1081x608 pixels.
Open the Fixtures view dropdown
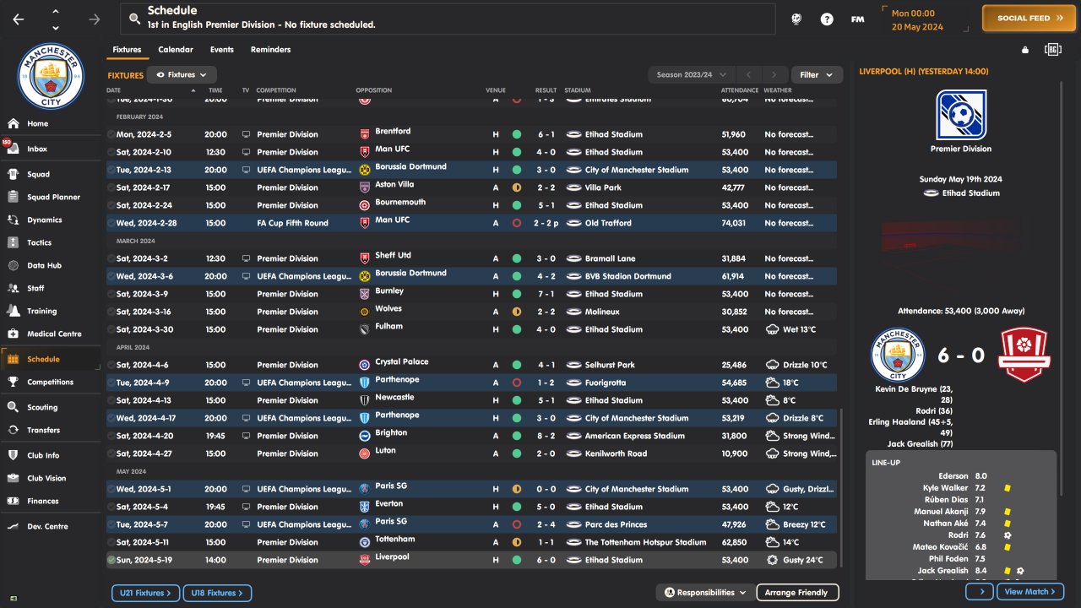[182, 75]
